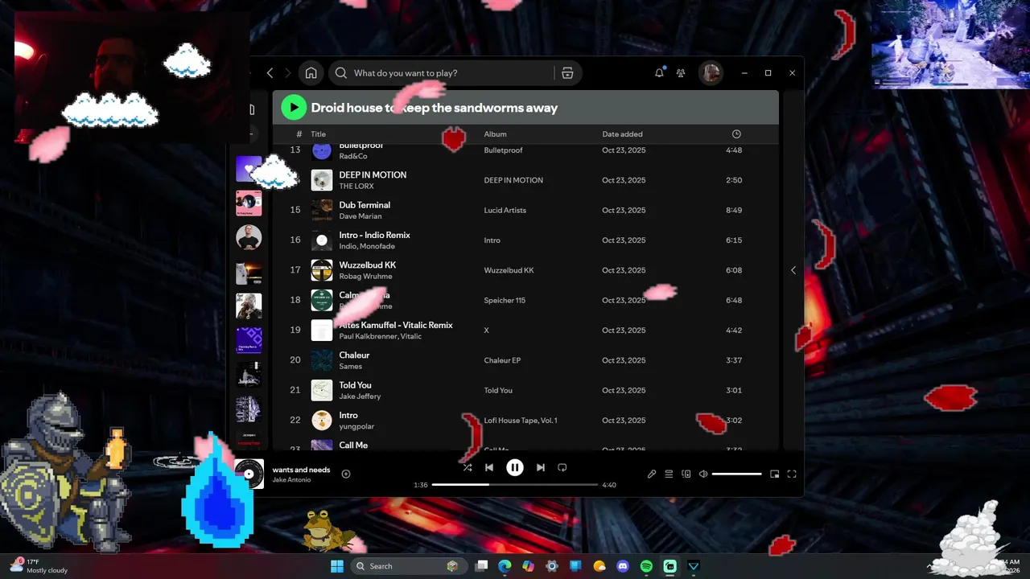Open album Chaleur EP

tap(502, 360)
